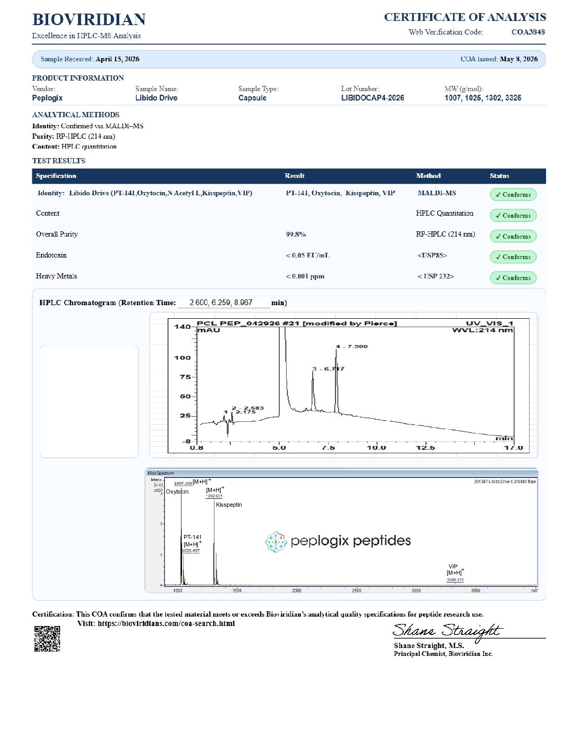Screen dimensions: 569x737
Task: Select lot number LIBIDOCAP4-2026
Action: click(x=372, y=98)
